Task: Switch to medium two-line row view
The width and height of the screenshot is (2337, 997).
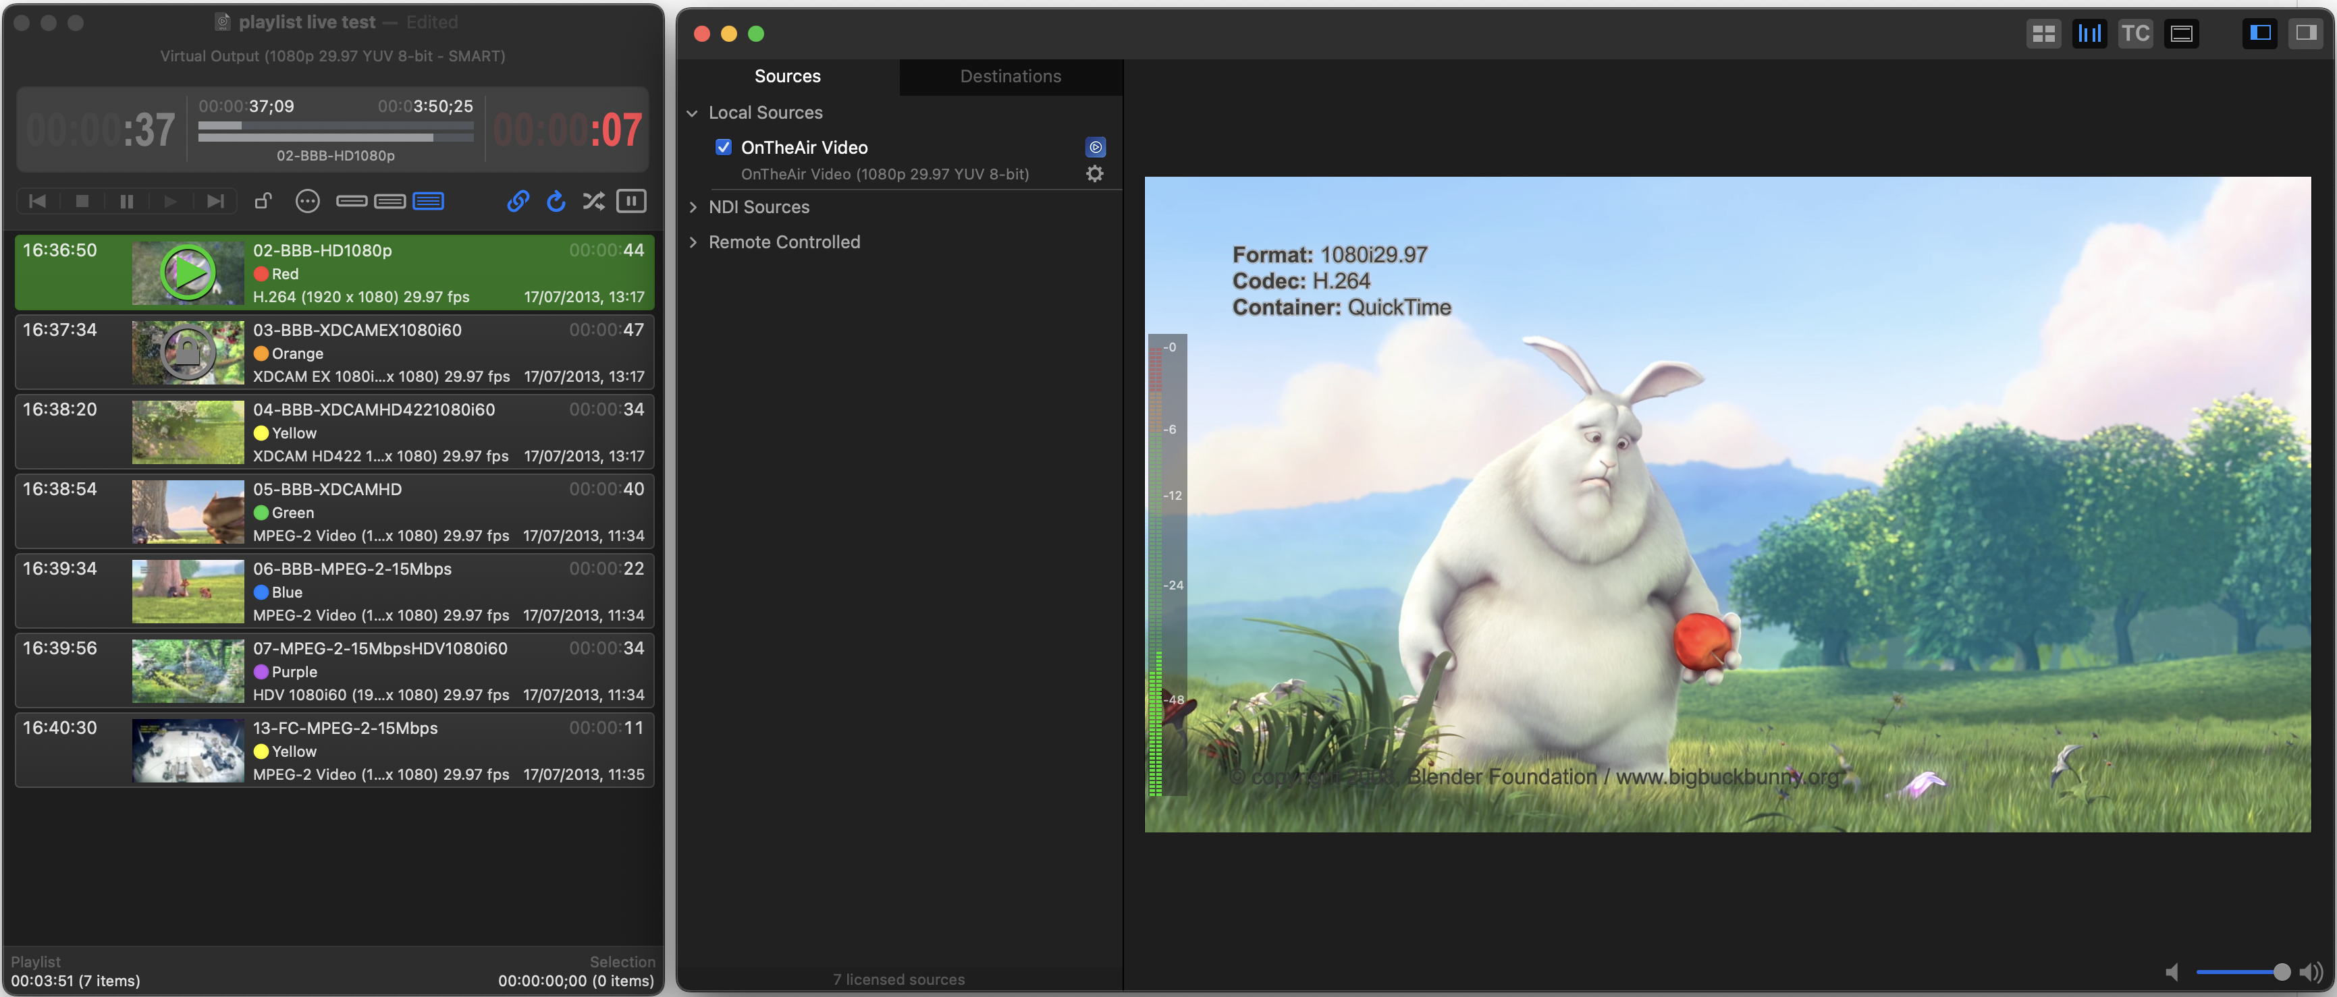Action: (390, 201)
